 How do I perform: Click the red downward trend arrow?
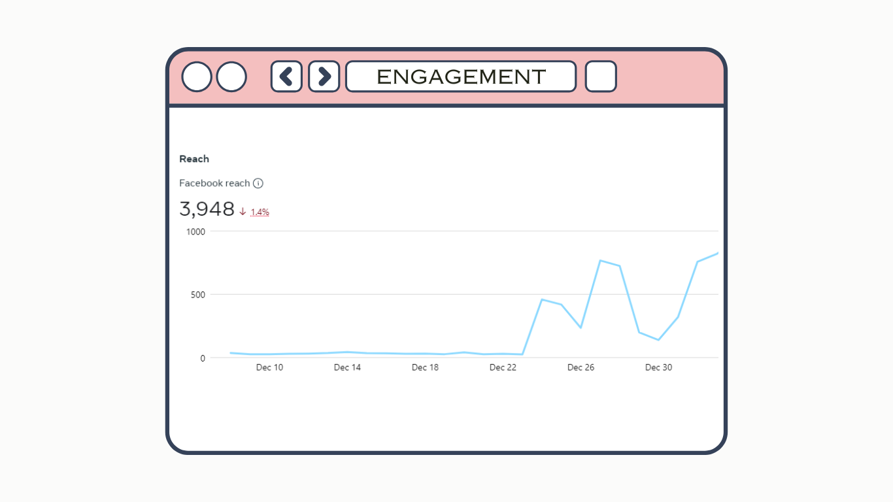243,212
